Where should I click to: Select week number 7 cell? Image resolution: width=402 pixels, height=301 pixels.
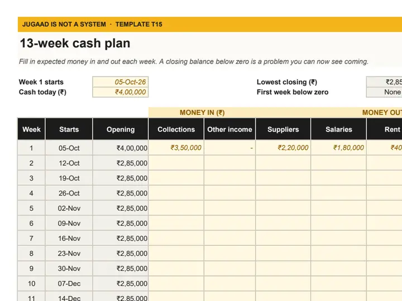click(x=31, y=238)
